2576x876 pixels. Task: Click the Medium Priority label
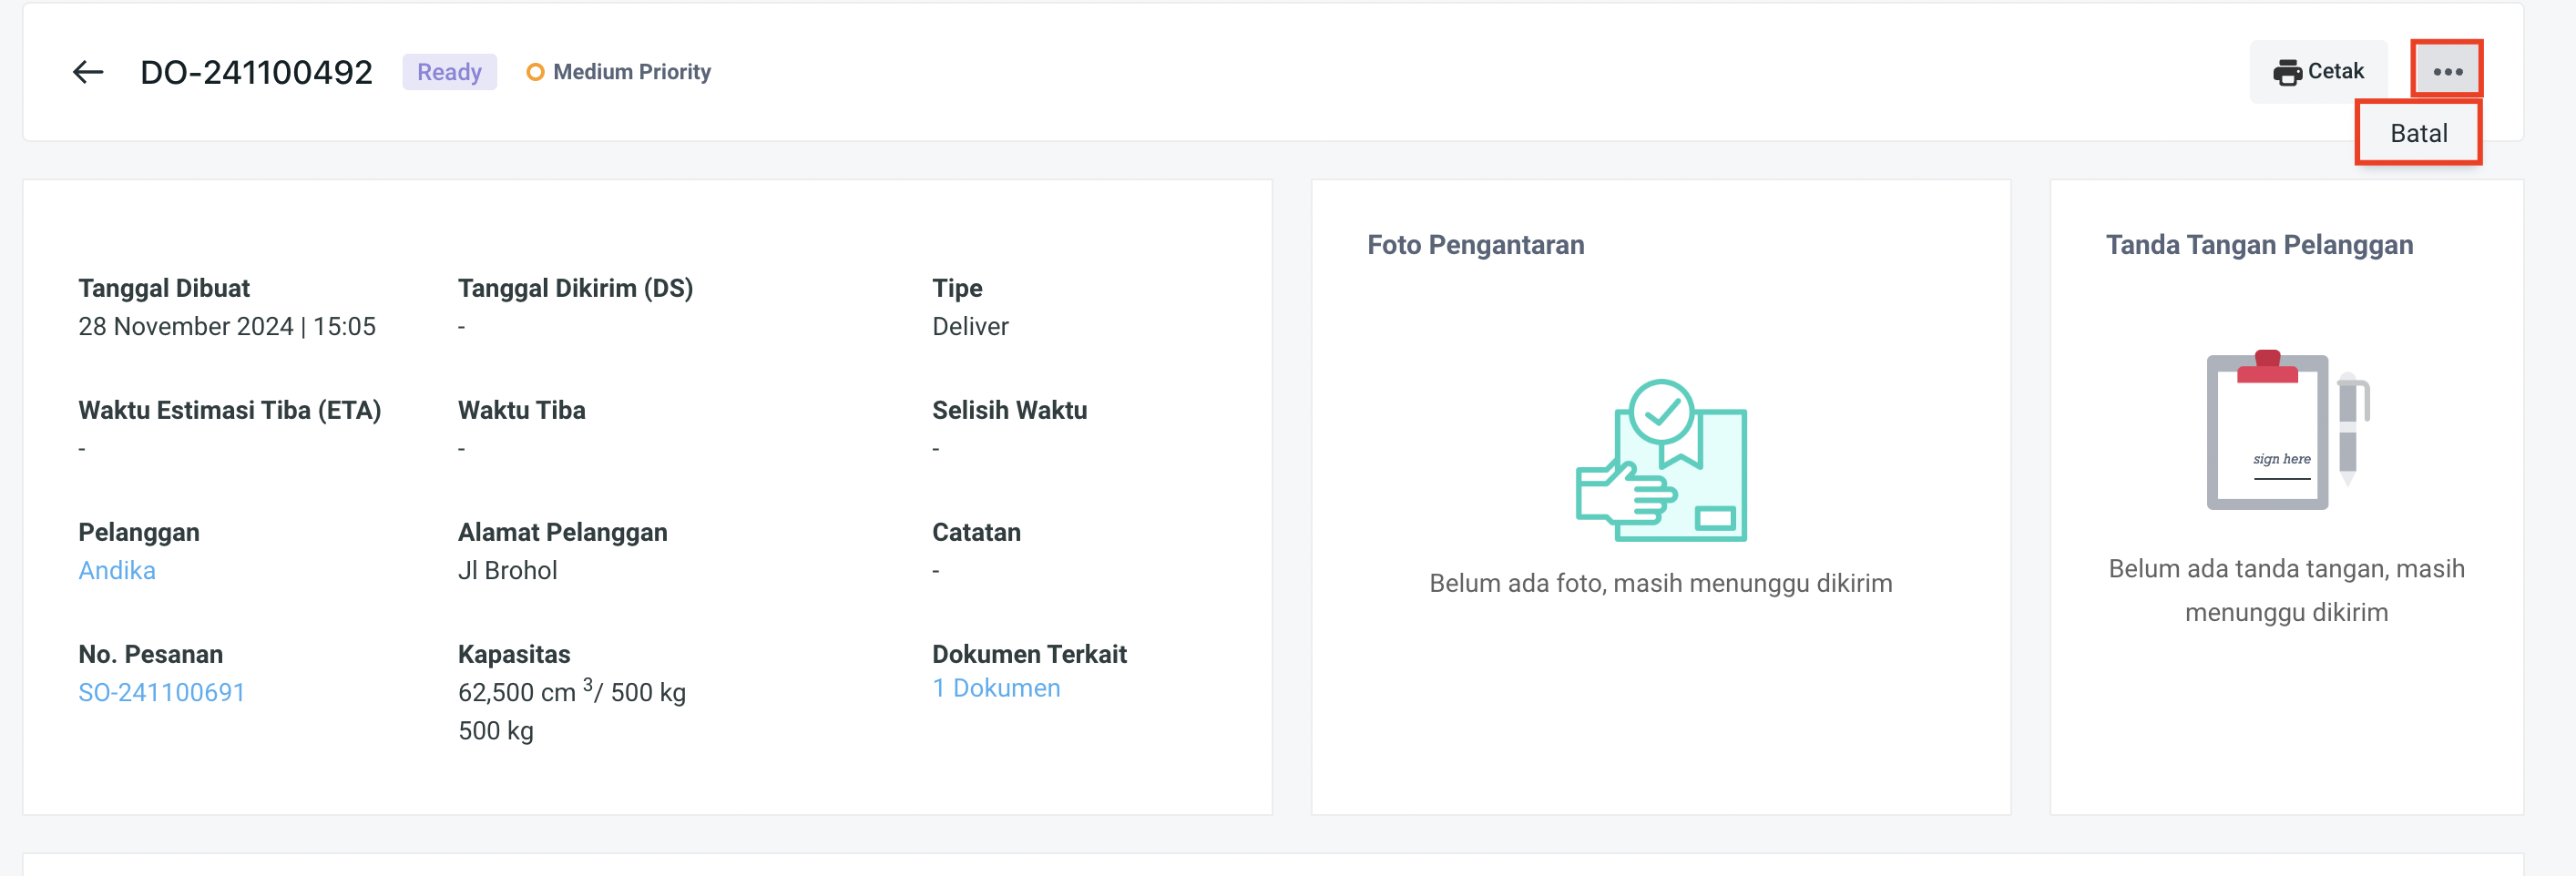632,72
